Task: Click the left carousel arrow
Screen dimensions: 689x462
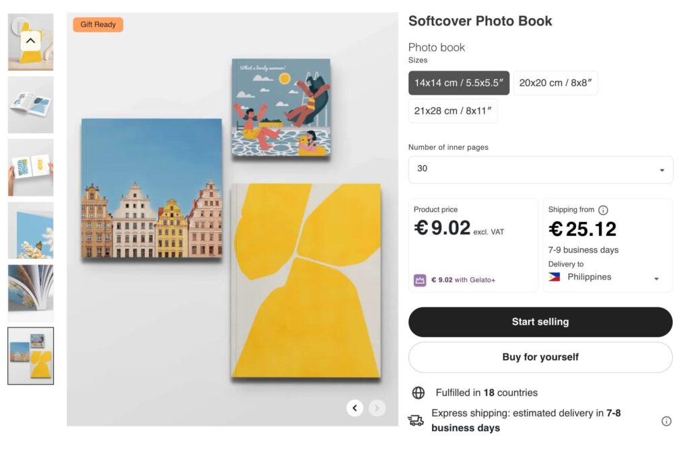Action: click(x=355, y=408)
